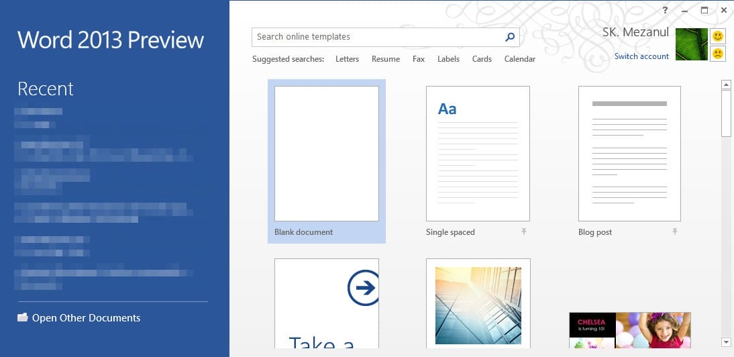Search suggested Calendar templates

click(x=519, y=59)
